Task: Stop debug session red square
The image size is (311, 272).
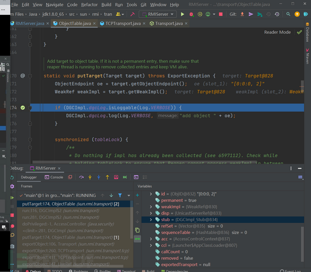Action: (x=12, y=215)
